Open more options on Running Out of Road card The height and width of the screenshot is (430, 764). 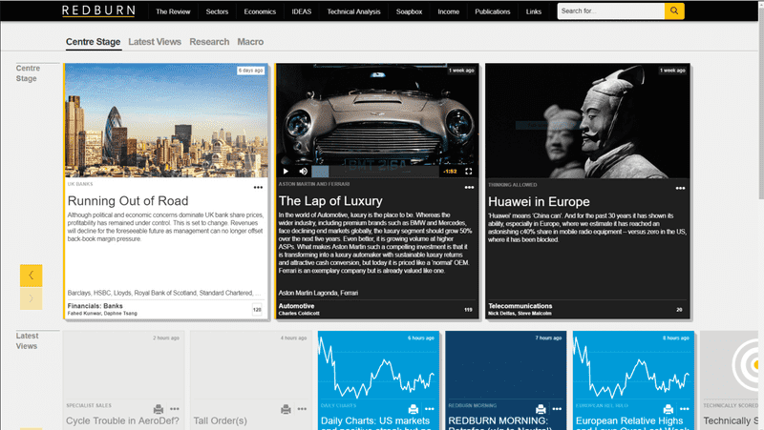(x=258, y=188)
